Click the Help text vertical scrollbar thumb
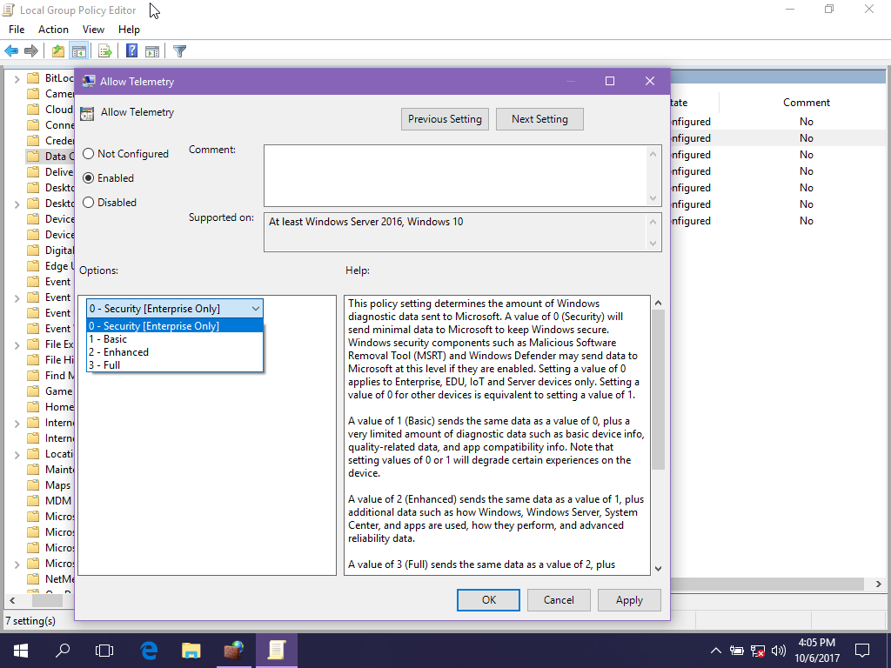The height and width of the screenshot is (668, 891). (658, 390)
